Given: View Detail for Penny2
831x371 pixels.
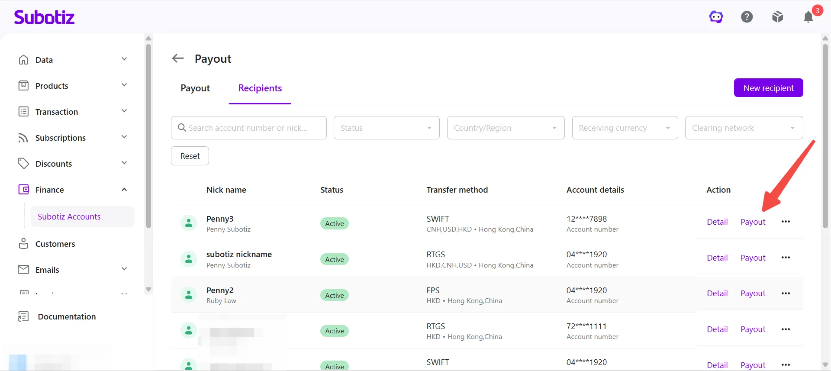Looking at the screenshot, I should pyautogui.click(x=717, y=293).
